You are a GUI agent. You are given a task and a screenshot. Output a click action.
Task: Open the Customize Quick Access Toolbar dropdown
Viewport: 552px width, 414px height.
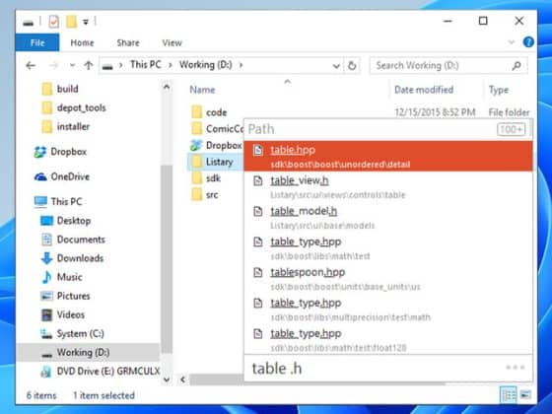(86, 22)
